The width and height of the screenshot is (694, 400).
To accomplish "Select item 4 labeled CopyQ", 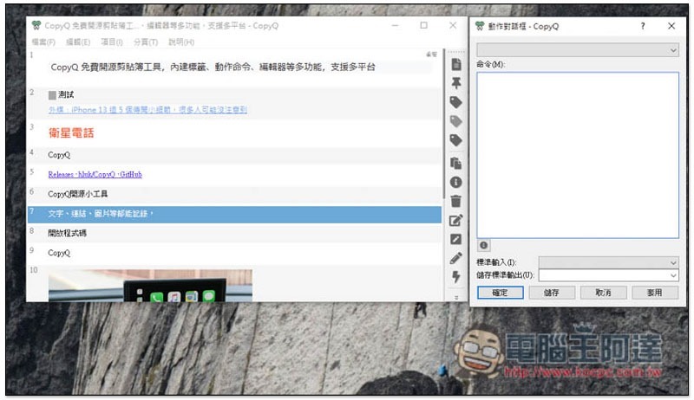I will pyautogui.click(x=234, y=155).
